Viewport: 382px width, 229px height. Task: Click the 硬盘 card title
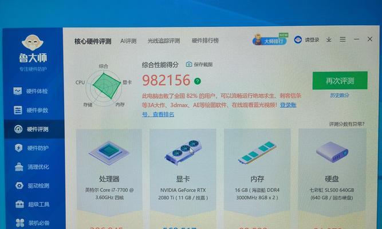tap(332, 179)
